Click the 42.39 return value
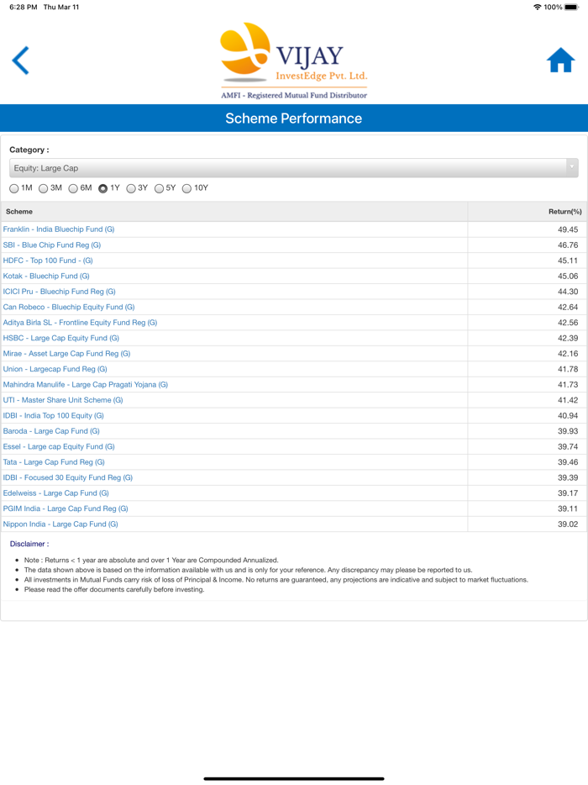 click(x=568, y=339)
